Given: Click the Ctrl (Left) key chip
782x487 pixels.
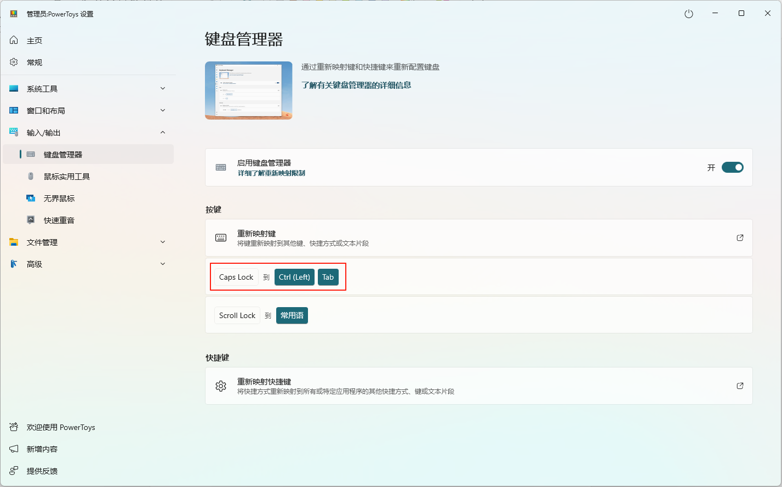Looking at the screenshot, I should coord(294,277).
